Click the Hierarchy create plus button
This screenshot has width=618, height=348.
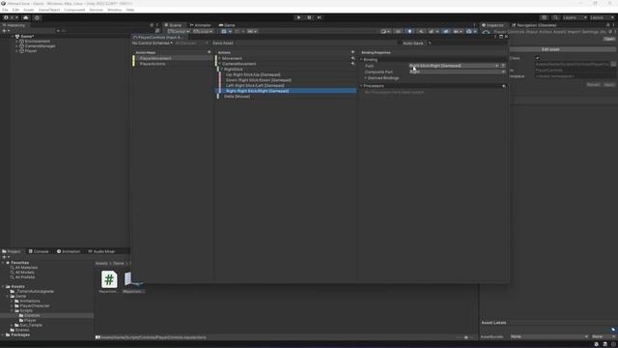click(x=5, y=31)
